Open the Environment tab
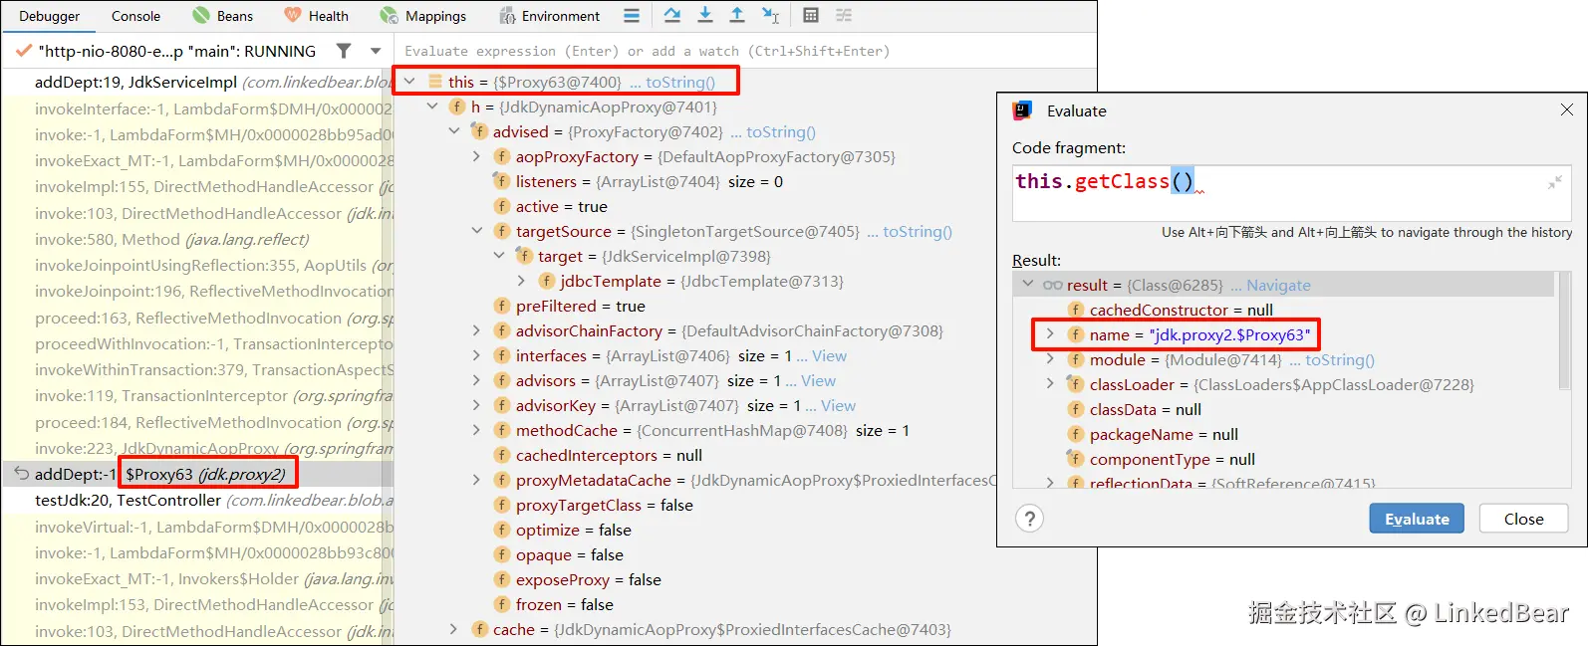Viewport: 1588px width, 646px height. coord(550,16)
